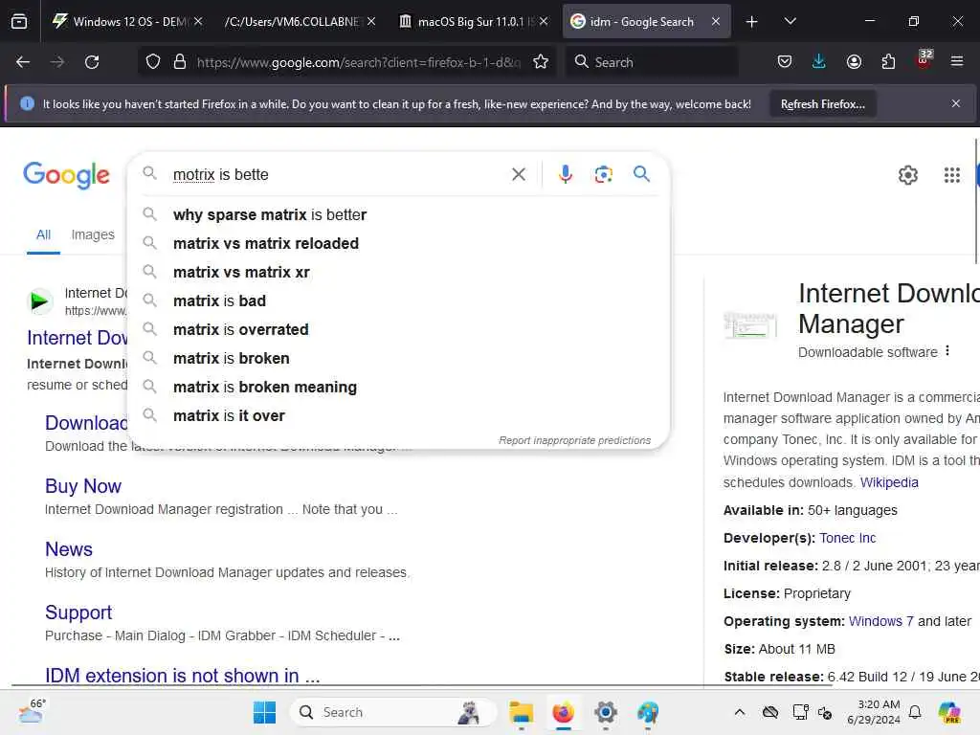This screenshot has height=735, width=980.
Task: Close the Windows 12 OS tab
Action: coord(198,21)
